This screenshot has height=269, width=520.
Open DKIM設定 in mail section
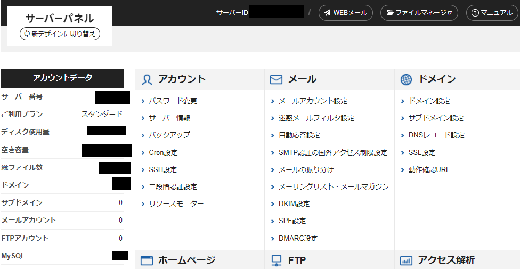point(294,203)
